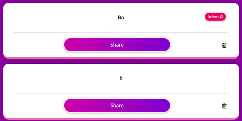Remove the b card using its bin icon
Screen dimensions: 242x121
tap(224, 106)
